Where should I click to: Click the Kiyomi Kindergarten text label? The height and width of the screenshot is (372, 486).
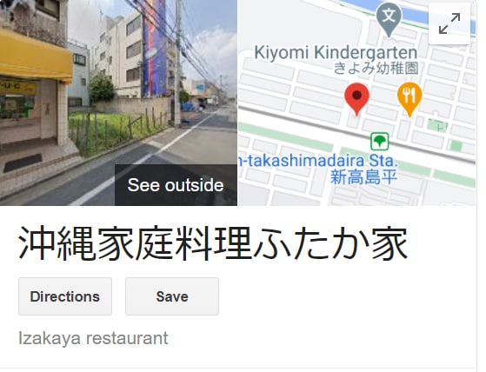tap(336, 53)
